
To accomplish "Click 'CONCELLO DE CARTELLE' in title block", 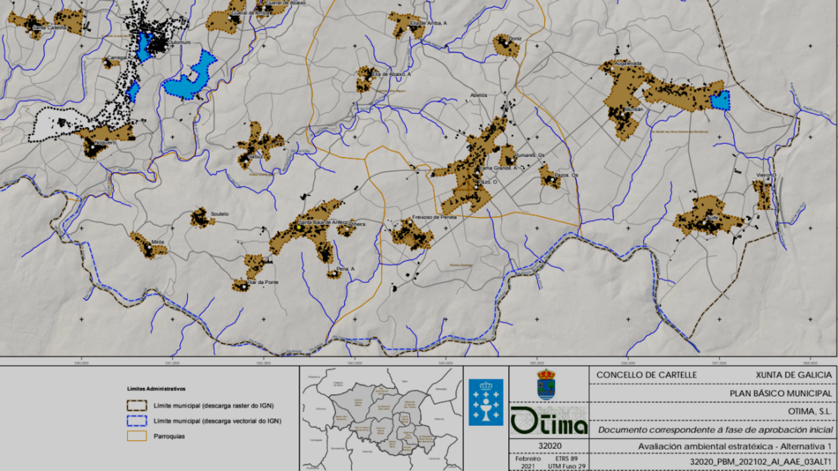I will click(x=647, y=375).
